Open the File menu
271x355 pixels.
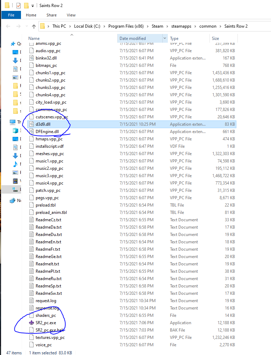(11, 15)
